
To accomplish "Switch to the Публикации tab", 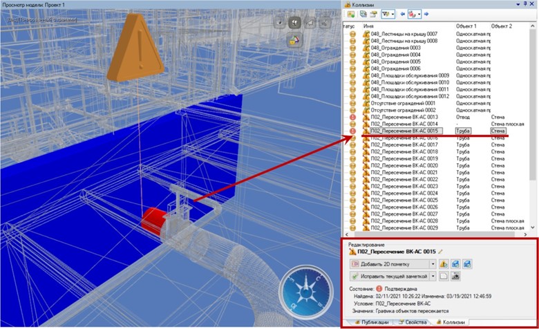I will [x=371, y=322].
